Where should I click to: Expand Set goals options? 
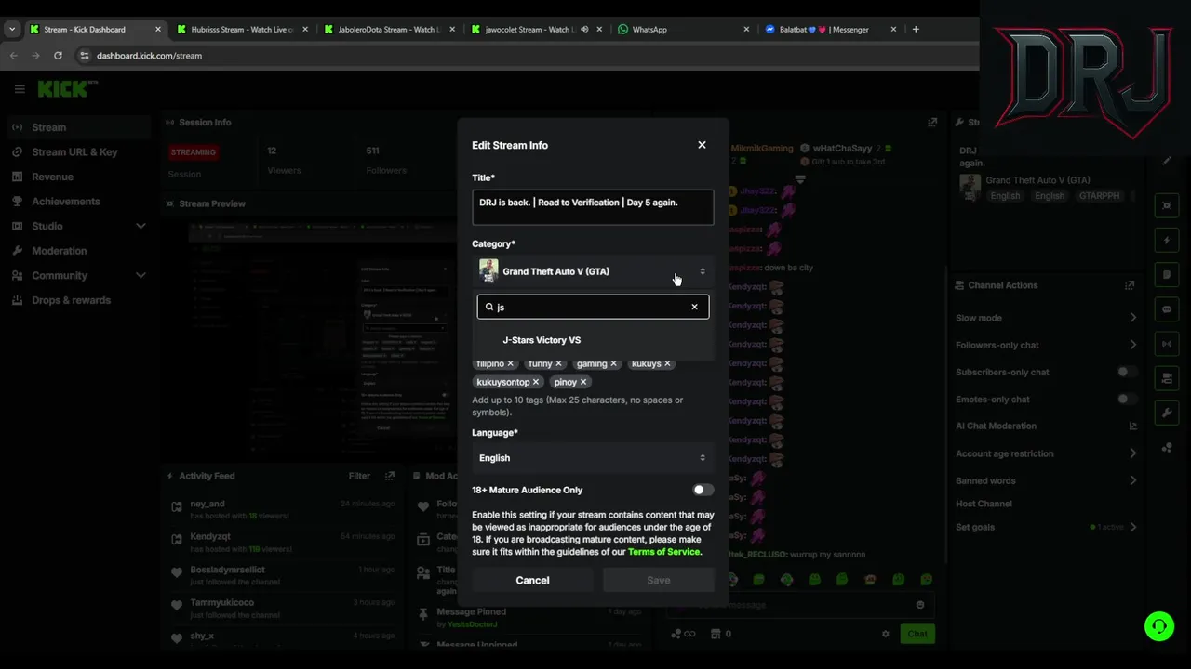[1132, 527]
